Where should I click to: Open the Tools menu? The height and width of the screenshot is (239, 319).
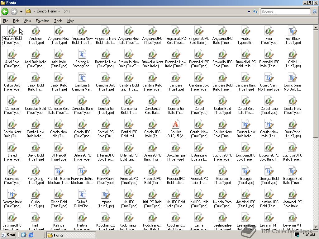(x=58, y=21)
